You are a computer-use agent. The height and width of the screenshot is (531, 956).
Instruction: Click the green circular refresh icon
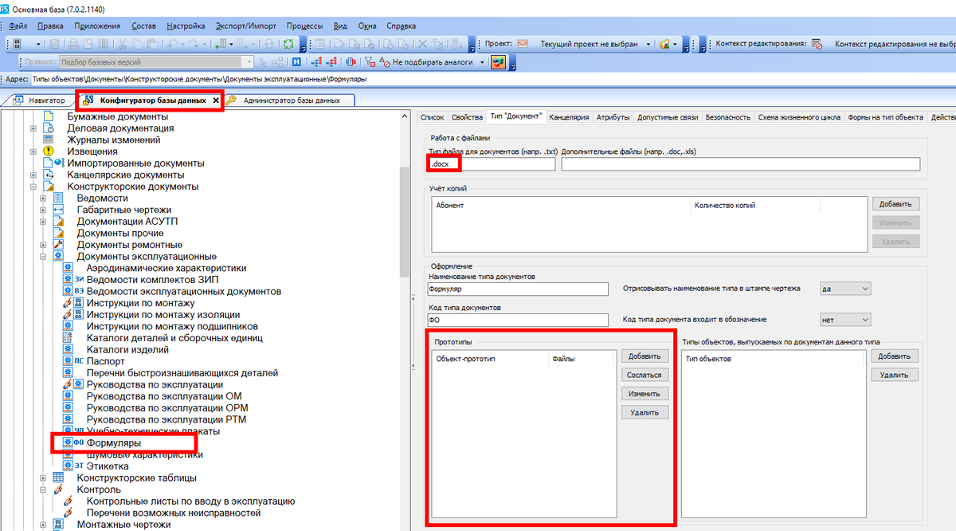coord(289,44)
